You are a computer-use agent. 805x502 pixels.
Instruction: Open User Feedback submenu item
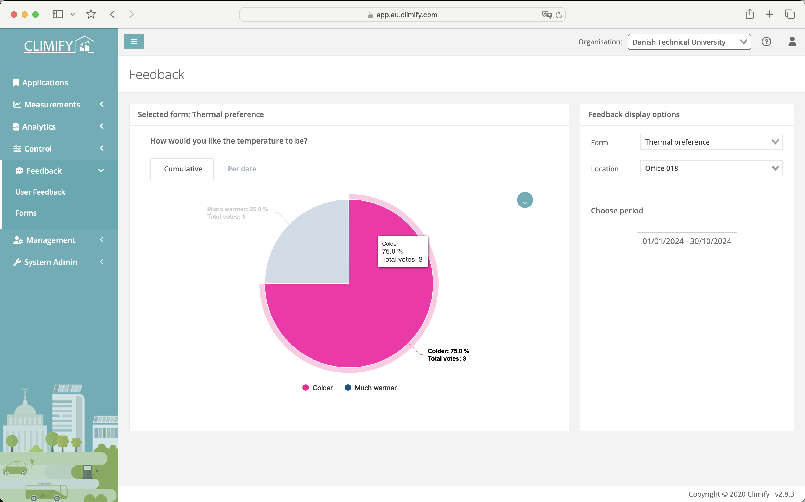point(40,192)
